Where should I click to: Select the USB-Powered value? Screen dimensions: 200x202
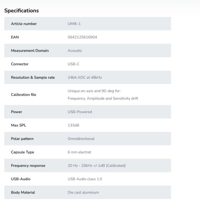[x=80, y=112]
